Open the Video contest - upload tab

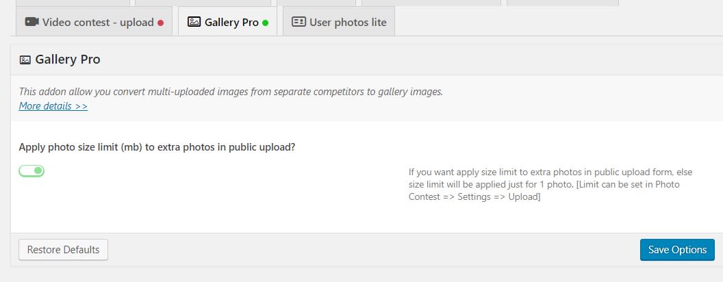pyautogui.click(x=94, y=21)
